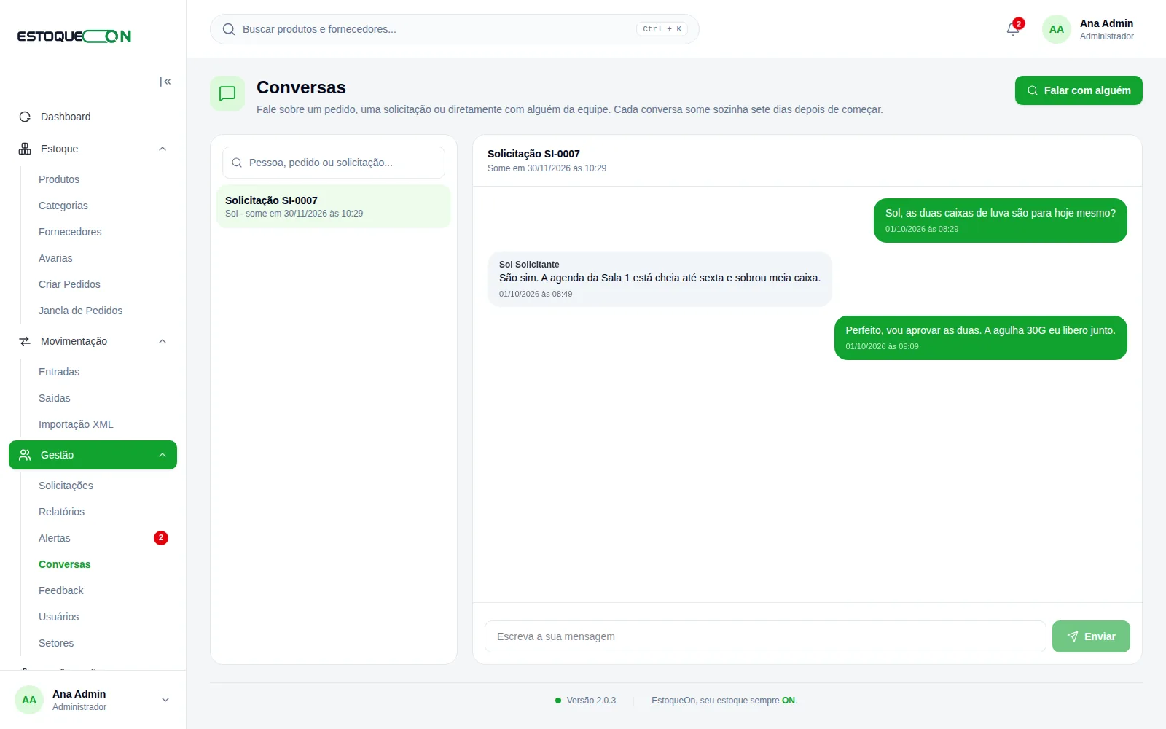Screen dimensions: 1166x729
Task: Click the Ctrl + K shortcut badge
Action: [x=662, y=29]
